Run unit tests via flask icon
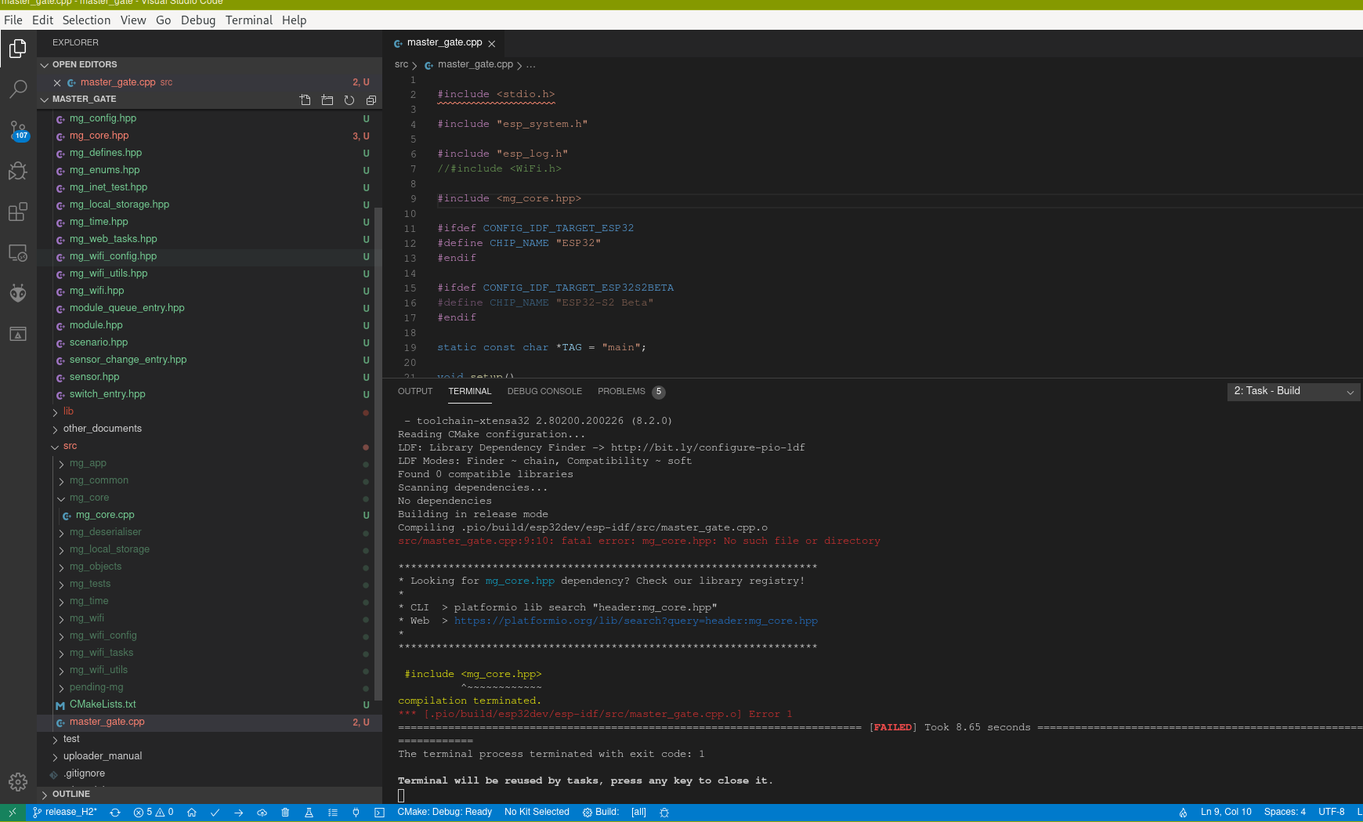Viewport: 1363px width, 822px height. 309,812
